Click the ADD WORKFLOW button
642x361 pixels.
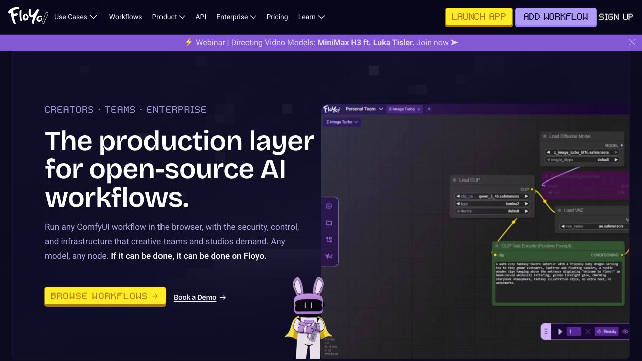pos(556,17)
